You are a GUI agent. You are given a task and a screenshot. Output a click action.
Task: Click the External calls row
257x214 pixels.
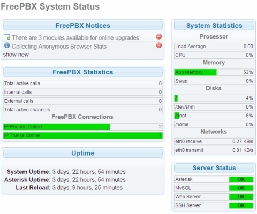pyautogui.click(x=83, y=101)
